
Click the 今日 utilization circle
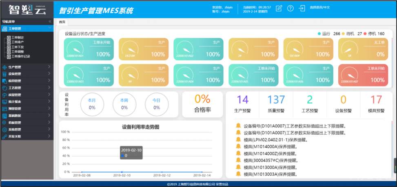click(157, 104)
